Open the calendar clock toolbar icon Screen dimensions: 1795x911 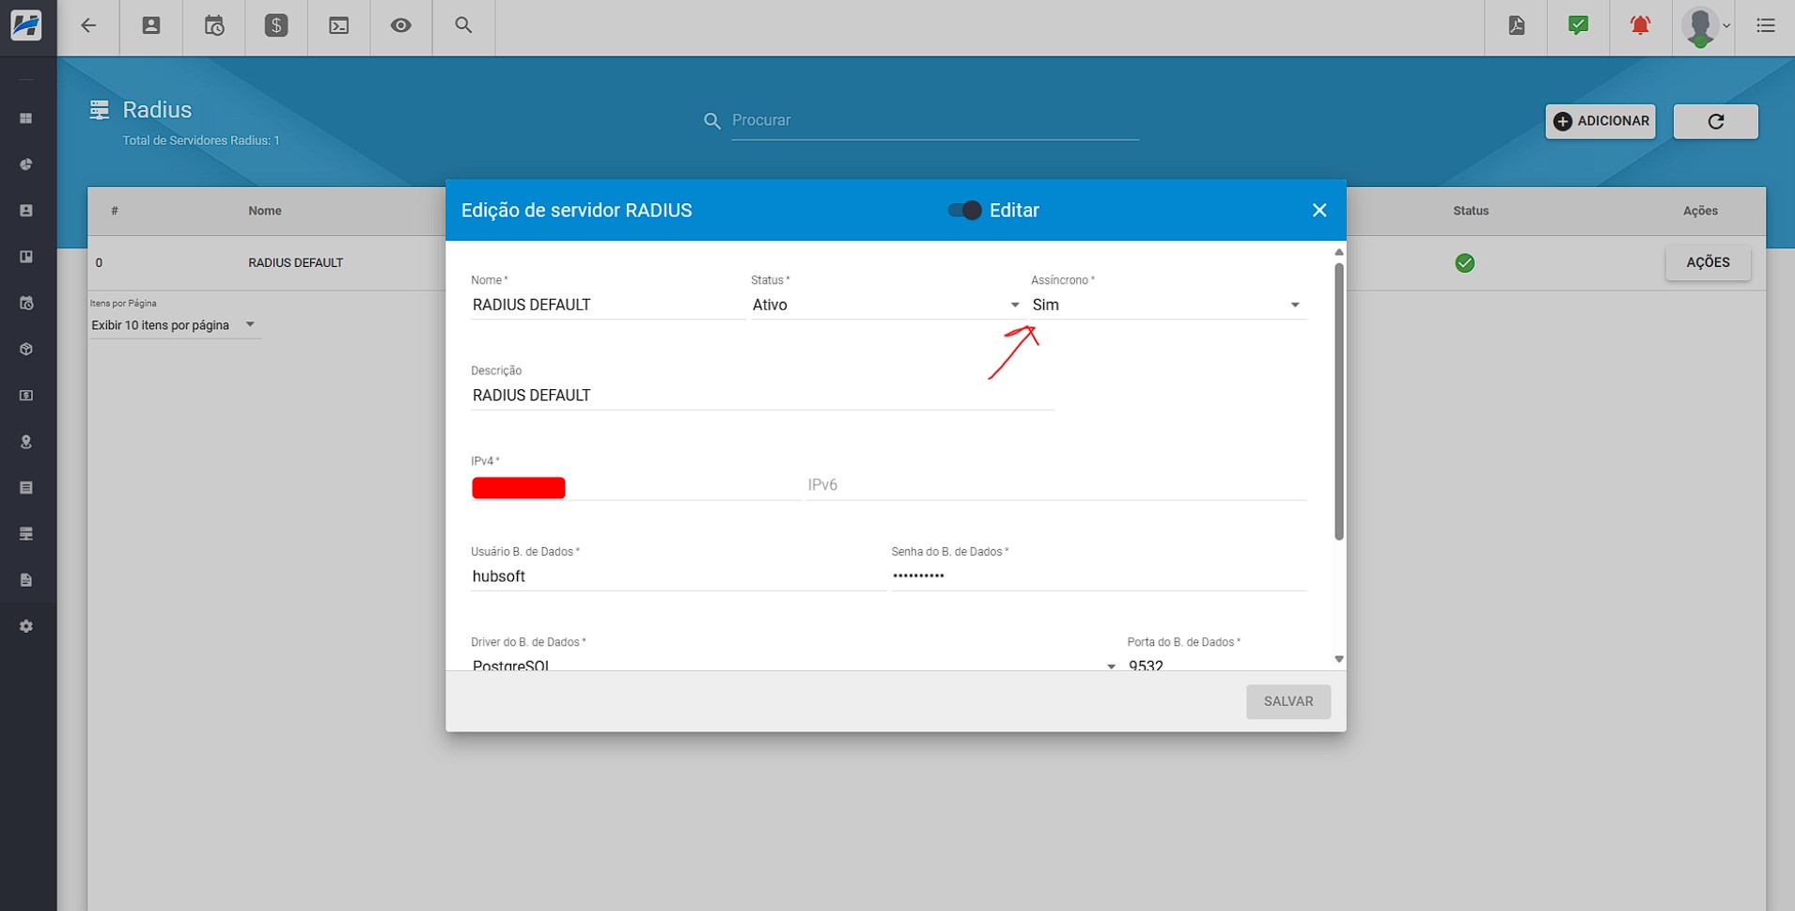214,26
